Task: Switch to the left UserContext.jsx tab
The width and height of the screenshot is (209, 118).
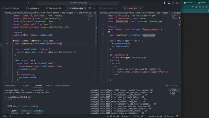Action: [x=11, y=8]
